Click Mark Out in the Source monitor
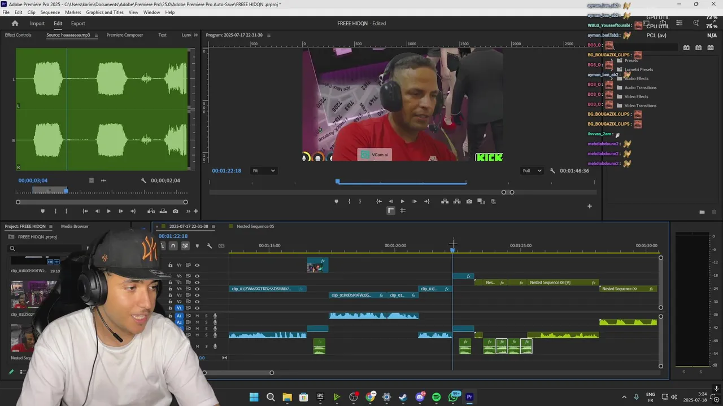Image resolution: width=723 pixels, height=406 pixels. pos(66,211)
